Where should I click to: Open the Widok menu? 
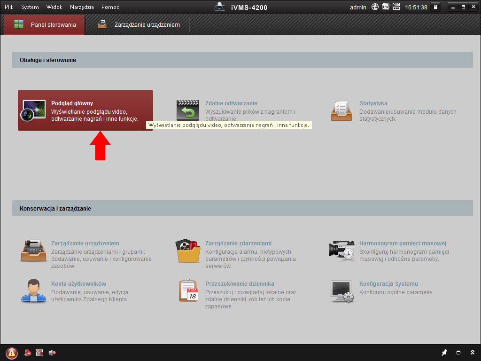[54, 7]
